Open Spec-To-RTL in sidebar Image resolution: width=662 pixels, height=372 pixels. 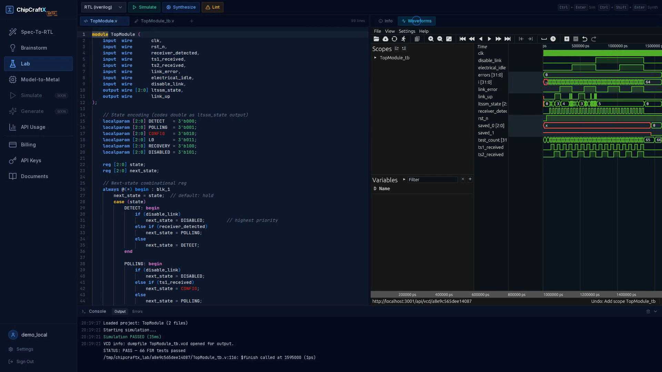click(38, 32)
